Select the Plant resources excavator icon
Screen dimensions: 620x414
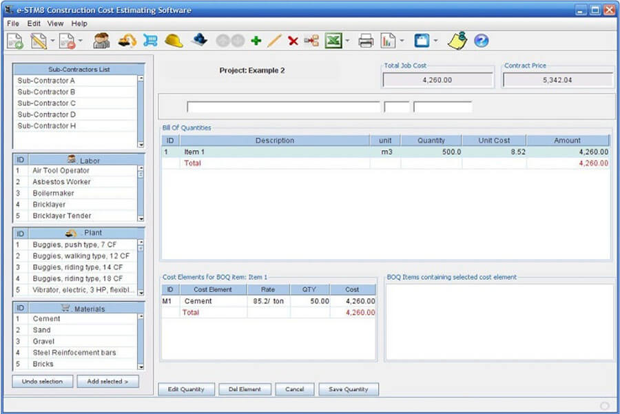coord(126,41)
